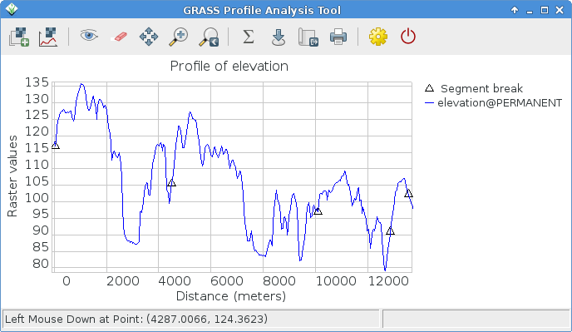
Task: Print the plot using printer icon
Action: tap(338, 37)
